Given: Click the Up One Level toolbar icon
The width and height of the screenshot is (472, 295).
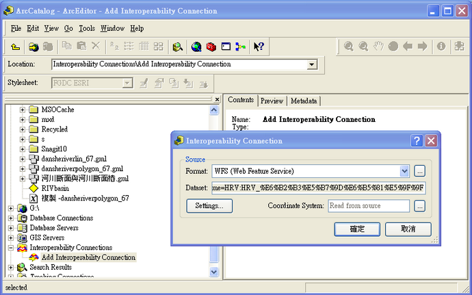Looking at the screenshot, I should (x=16, y=47).
